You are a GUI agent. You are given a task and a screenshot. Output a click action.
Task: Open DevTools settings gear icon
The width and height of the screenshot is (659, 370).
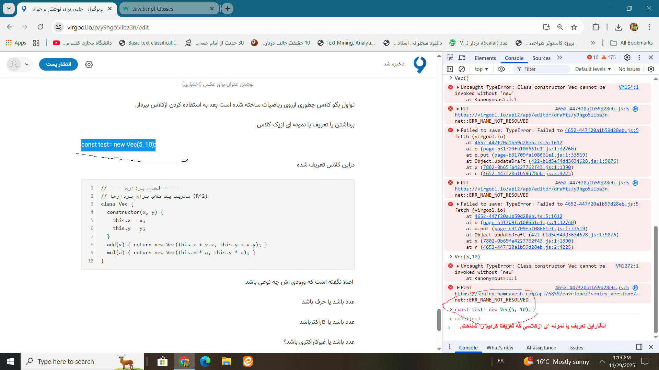point(627,58)
